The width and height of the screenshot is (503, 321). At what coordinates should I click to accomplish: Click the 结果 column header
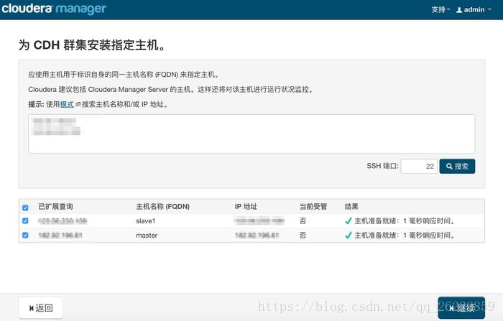[x=351, y=207]
